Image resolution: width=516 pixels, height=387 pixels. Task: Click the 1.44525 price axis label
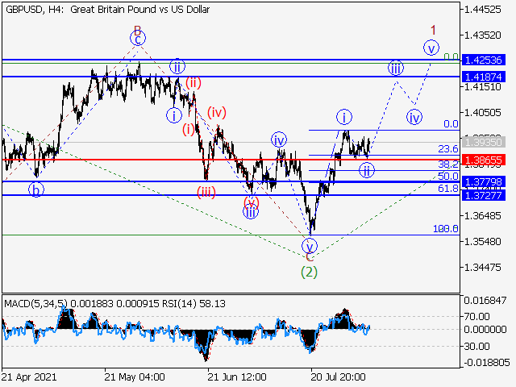click(482, 9)
